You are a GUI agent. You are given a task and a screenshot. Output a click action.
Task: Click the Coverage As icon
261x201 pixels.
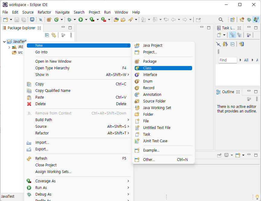(x=29, y=181)
